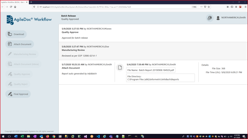Click the Quality Approve pen icon
The width and height of the screenshot is (248, 139).
[x=10, y=74]
